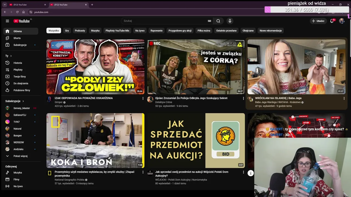The width and height of the screenshot is (351, 197).
Task: Click the YouTube logo
Action: pyautogui.click(x=22, y=21)
